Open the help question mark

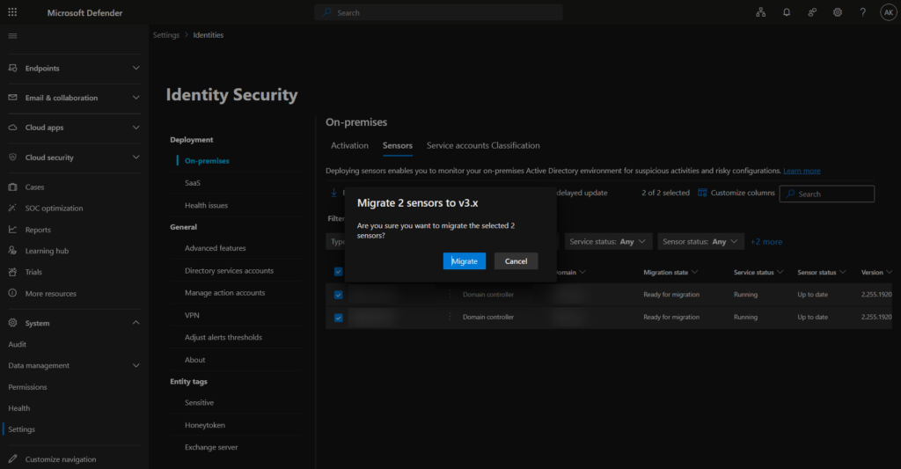(862, 12)
